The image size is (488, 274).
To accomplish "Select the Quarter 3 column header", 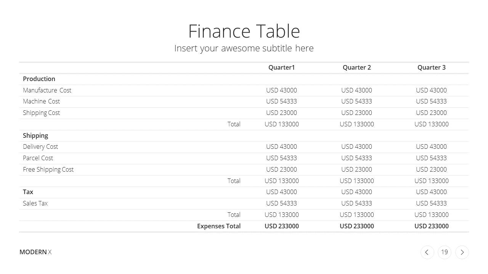I will [432, 67].
